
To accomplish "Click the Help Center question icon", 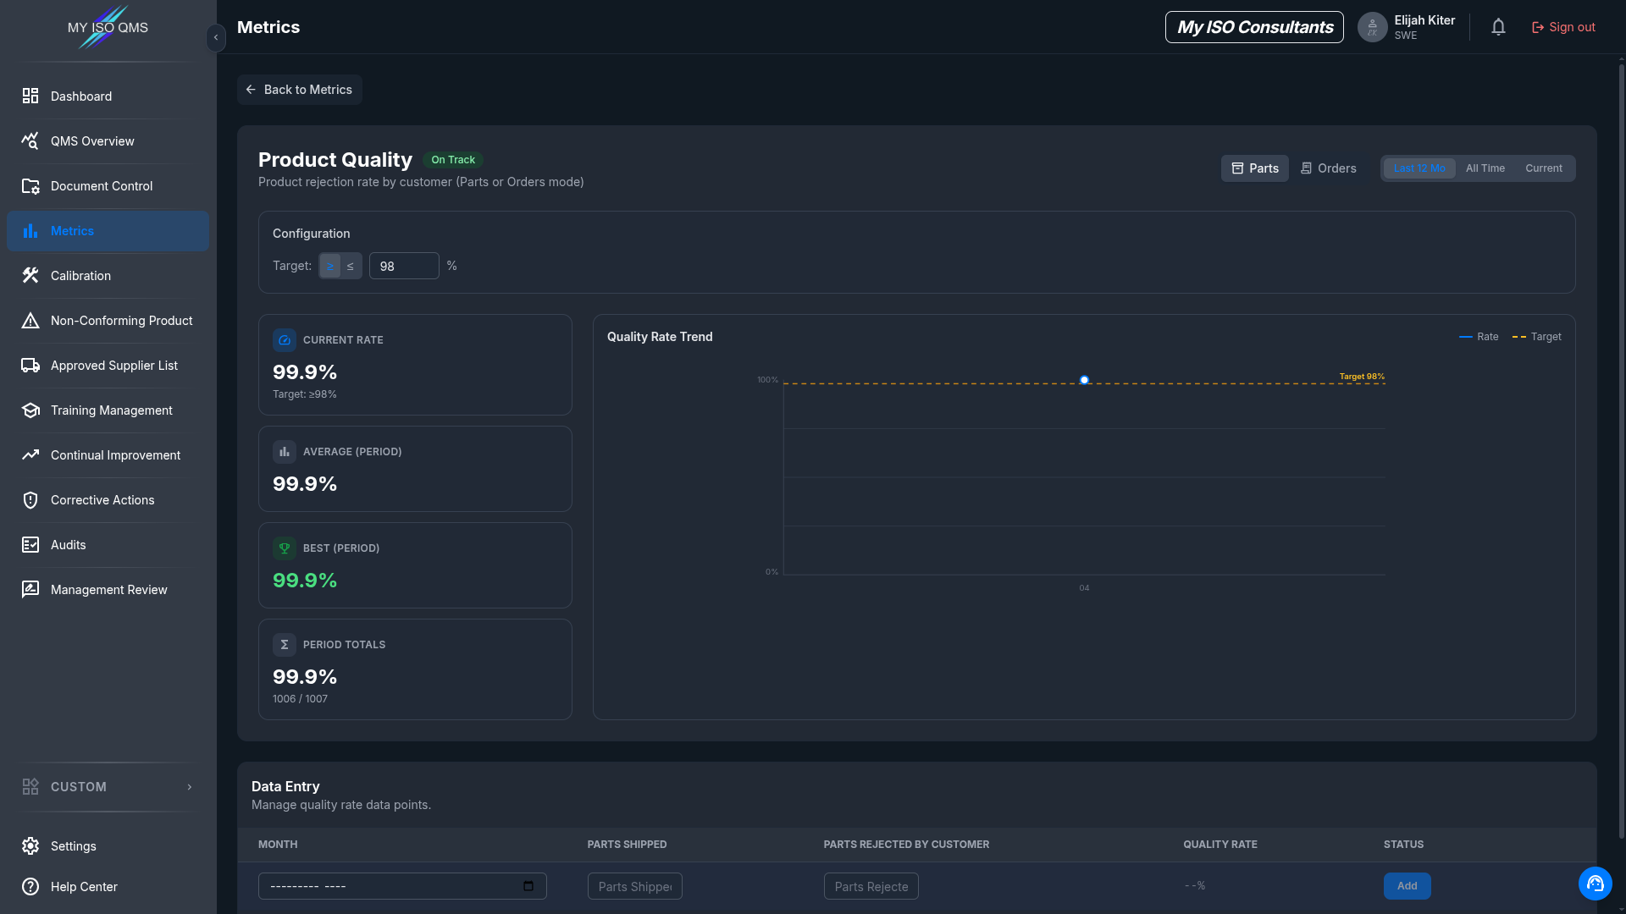I will (x=30, y=887).
